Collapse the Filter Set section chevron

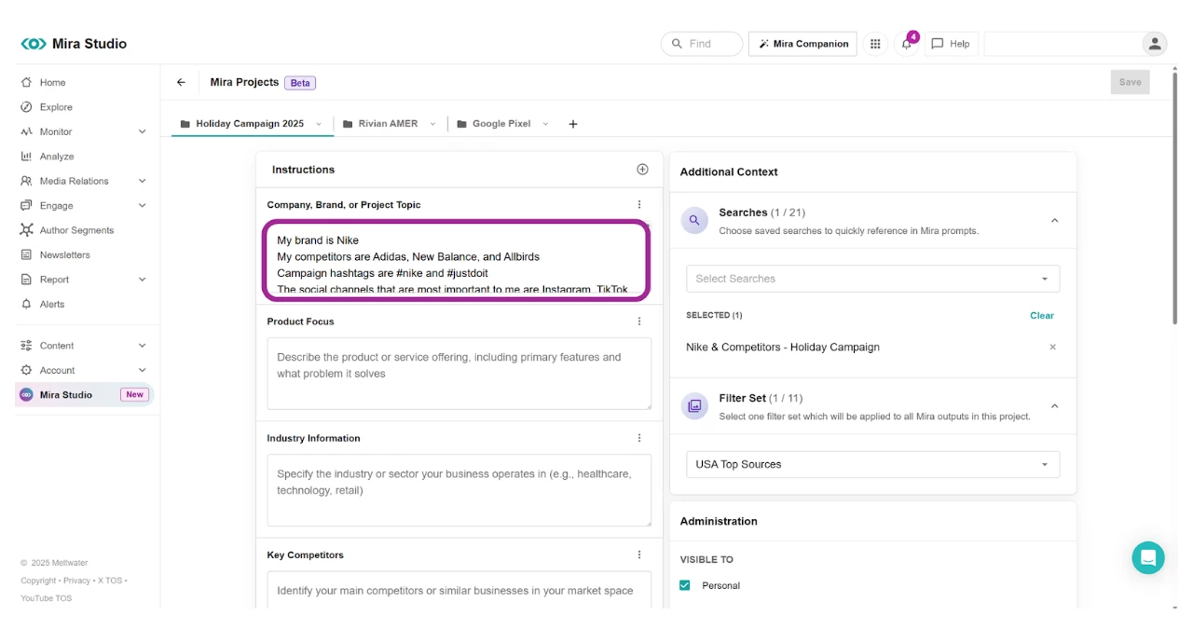point(1055,406)
